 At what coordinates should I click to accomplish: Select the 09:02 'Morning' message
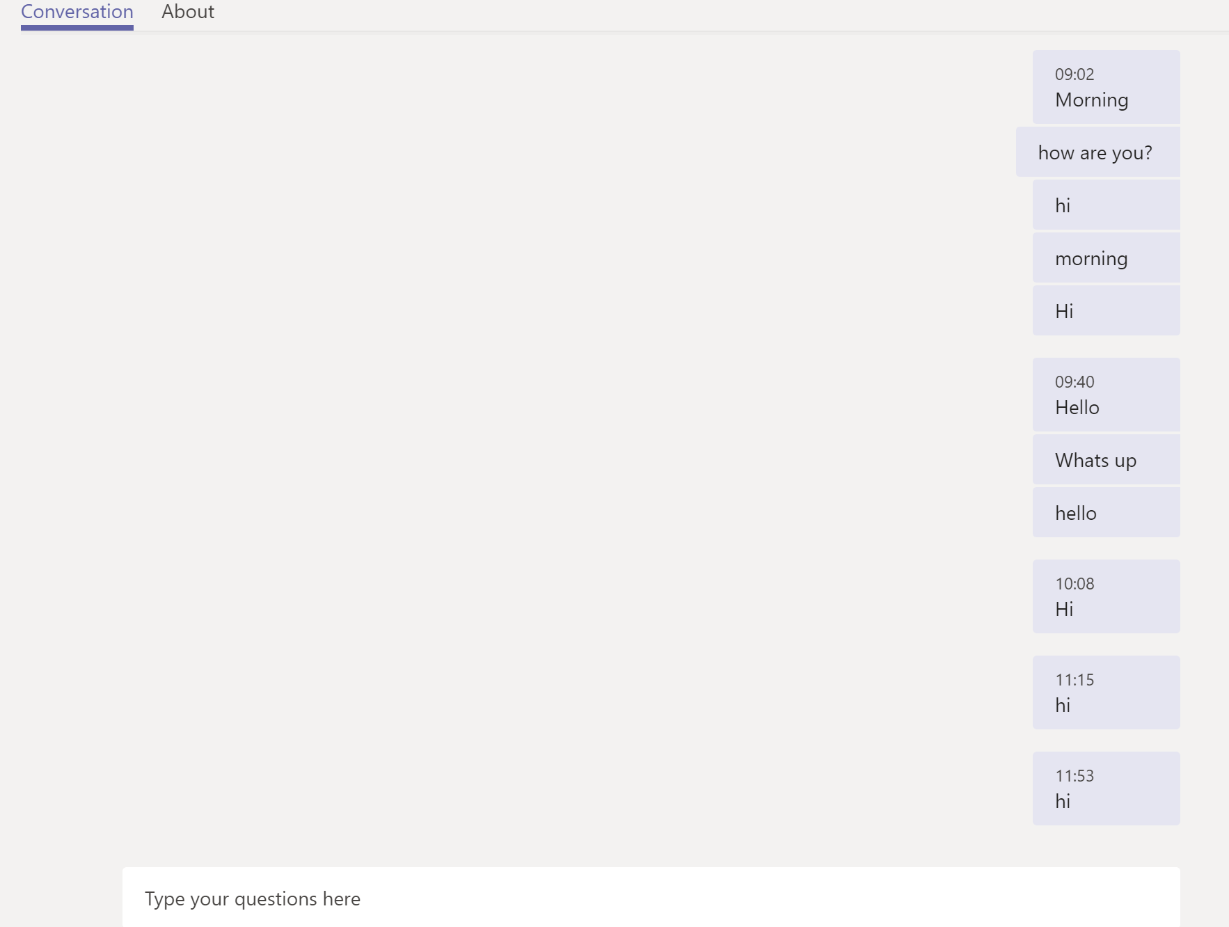[x=1107, y=87]
